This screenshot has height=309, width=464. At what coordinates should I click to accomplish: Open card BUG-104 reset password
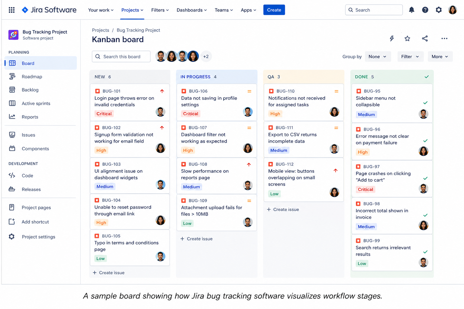pyautogui.click(x=130, y=212)
